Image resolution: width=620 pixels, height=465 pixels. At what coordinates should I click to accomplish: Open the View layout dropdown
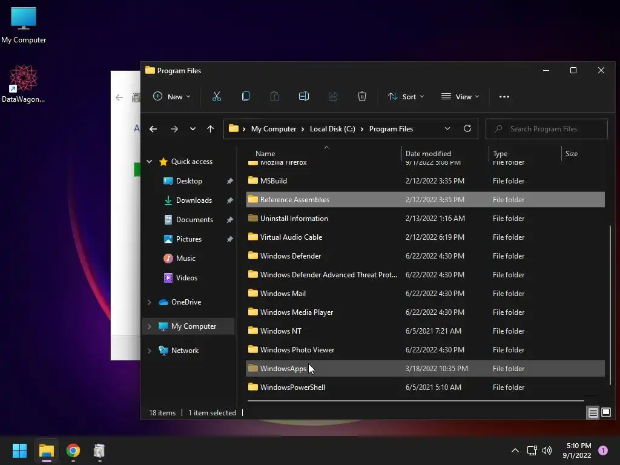point(460,96)
